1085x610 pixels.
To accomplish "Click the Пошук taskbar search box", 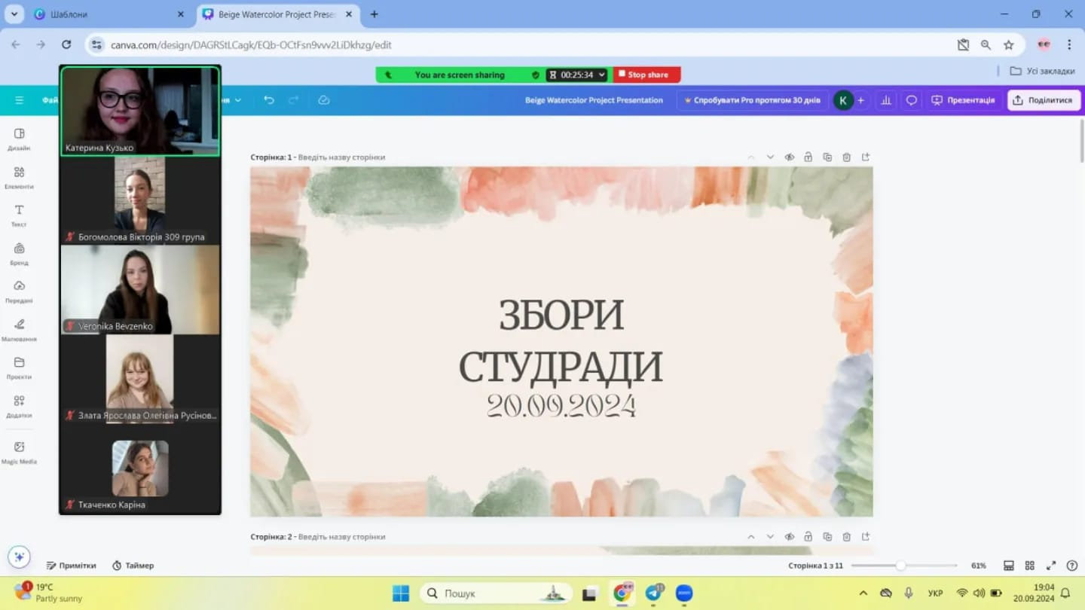I will coord(494,593).
